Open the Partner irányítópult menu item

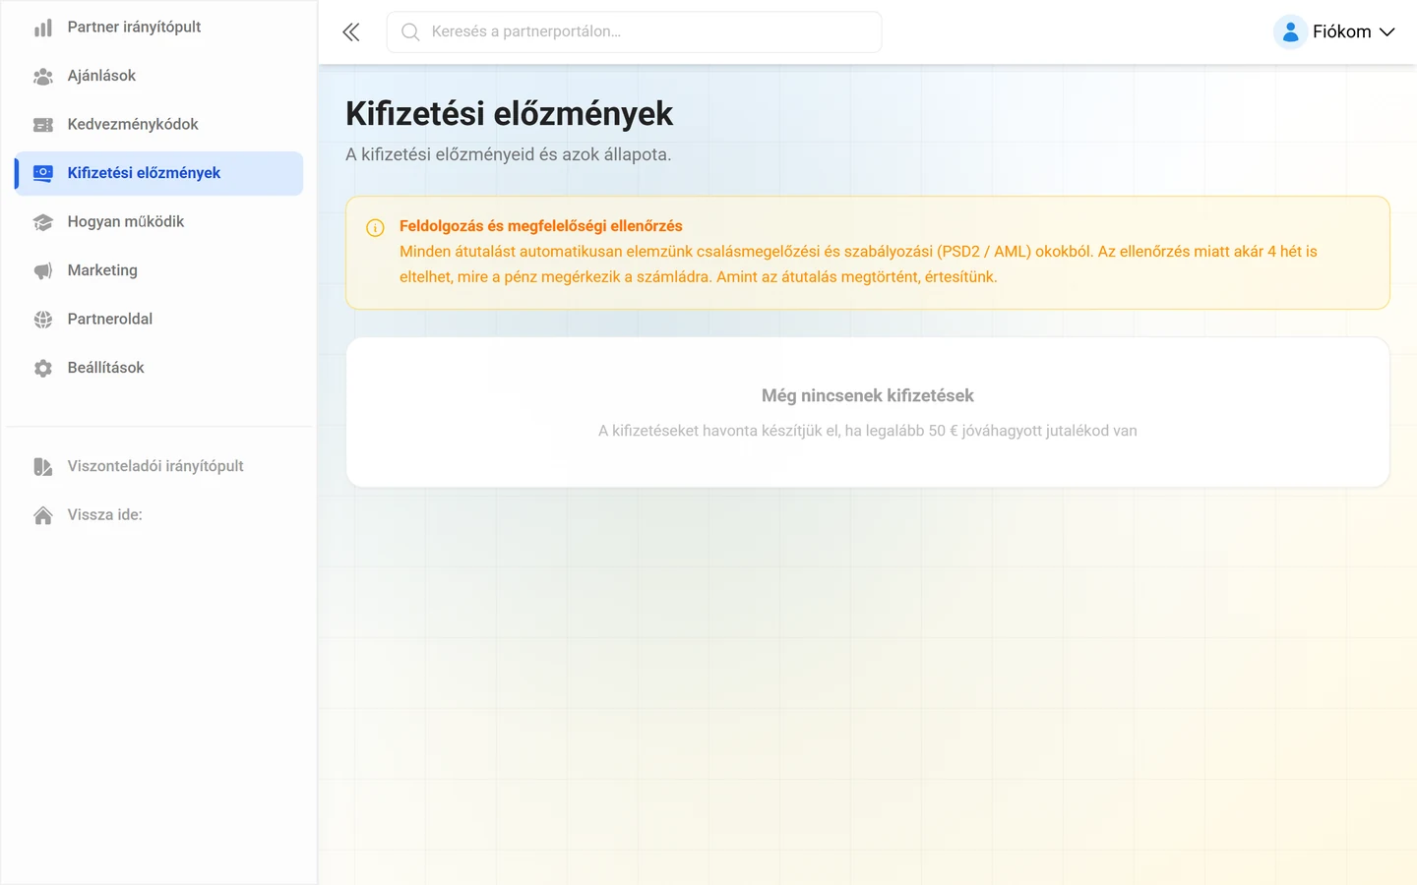pos(158,27)
